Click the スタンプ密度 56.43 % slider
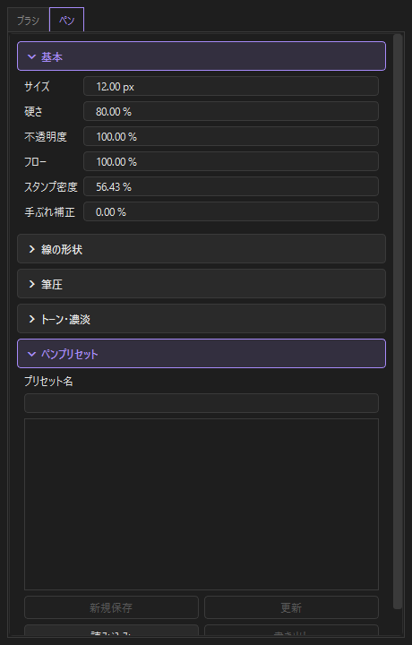Viewport: 412px width, 645px height. [231, 186]
